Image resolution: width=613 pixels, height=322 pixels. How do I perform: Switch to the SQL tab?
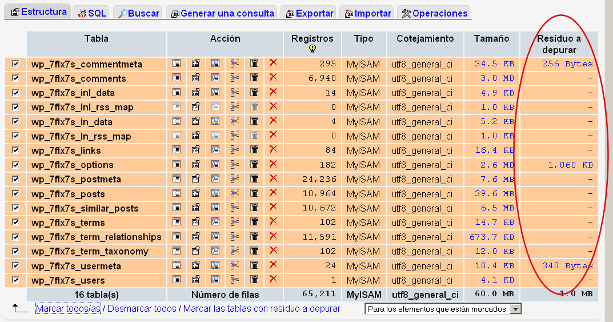pos(92,13)
